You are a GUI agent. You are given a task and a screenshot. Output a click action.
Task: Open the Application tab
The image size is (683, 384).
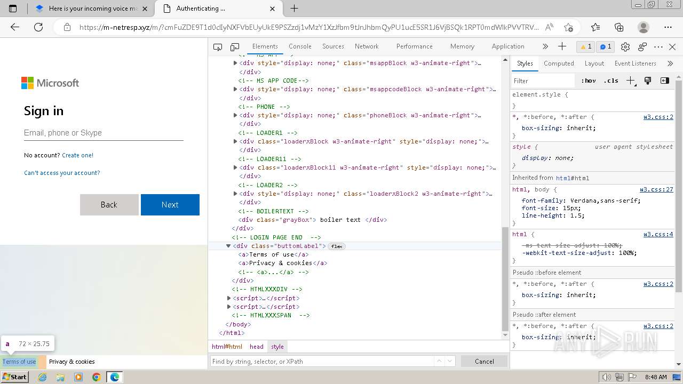click(x=508, y=46)
